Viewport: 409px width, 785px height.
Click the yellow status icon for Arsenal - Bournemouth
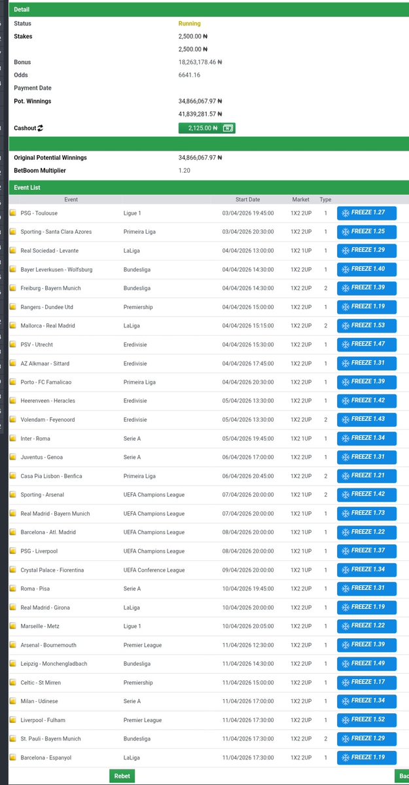pos(13,646)
